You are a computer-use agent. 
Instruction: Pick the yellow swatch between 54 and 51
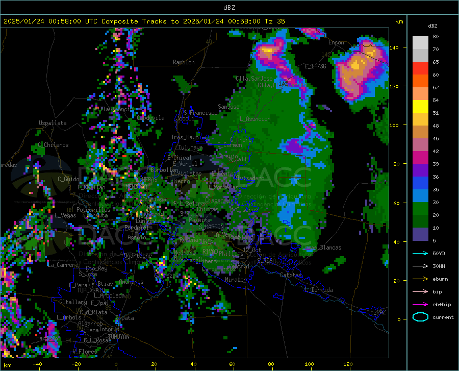(420, 107)
